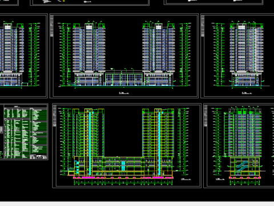The width and height of the screenshot is (274, 206).
Task: Select the U-shaped building section drawing sheet
Action: pyautogui.click(x=127, y=146)
